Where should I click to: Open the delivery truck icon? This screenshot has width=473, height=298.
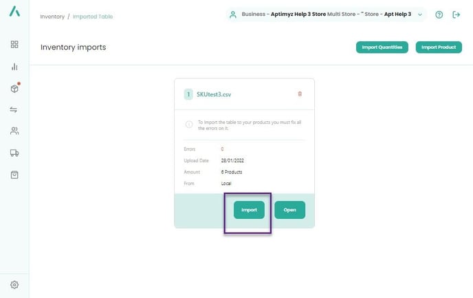[x=14, y=153]
